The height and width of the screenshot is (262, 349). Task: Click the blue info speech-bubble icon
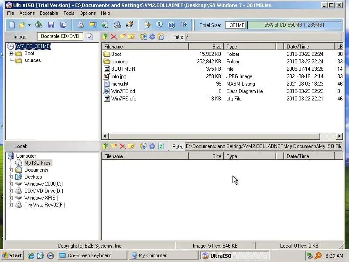point(159,25)
